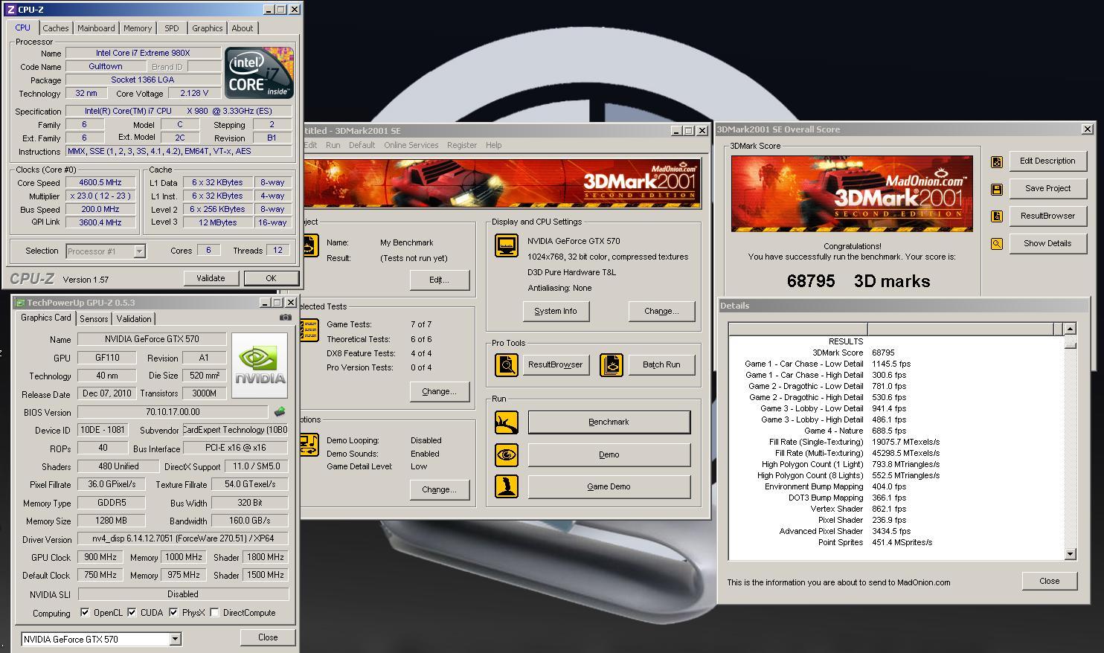Click OK in the CPU-Z window
This screenshot has height=653, width=1104.
click(271, 278)
